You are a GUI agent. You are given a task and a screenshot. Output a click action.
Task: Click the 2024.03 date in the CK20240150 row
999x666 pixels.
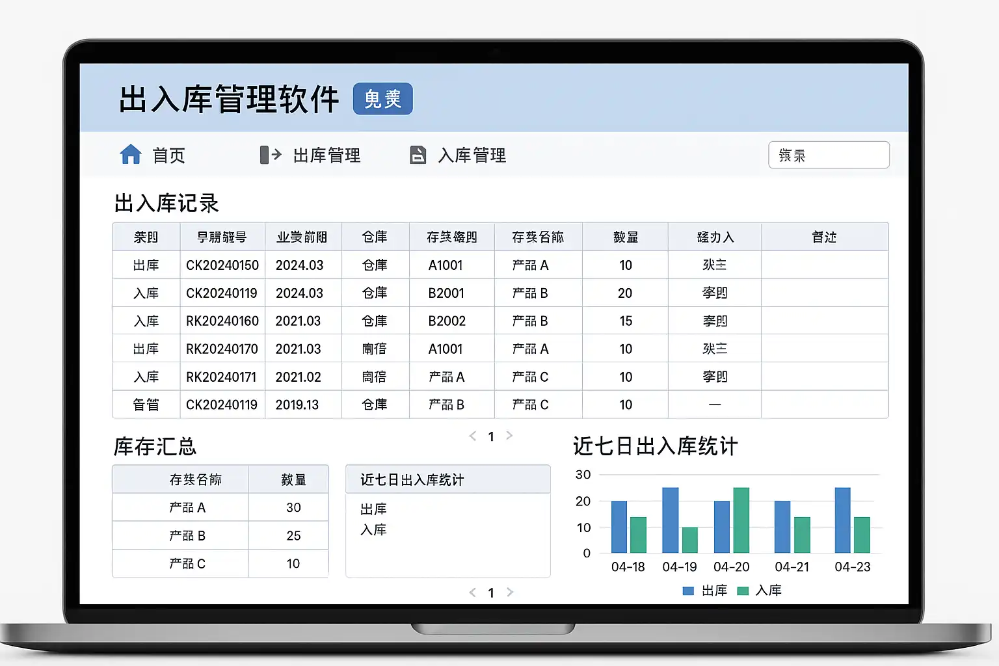click(299, 265)
